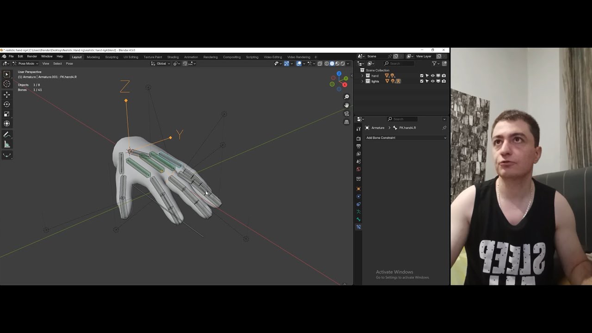Switch to solid viewport shading
This screenshot has height=333, width=592.
point(332,63)
